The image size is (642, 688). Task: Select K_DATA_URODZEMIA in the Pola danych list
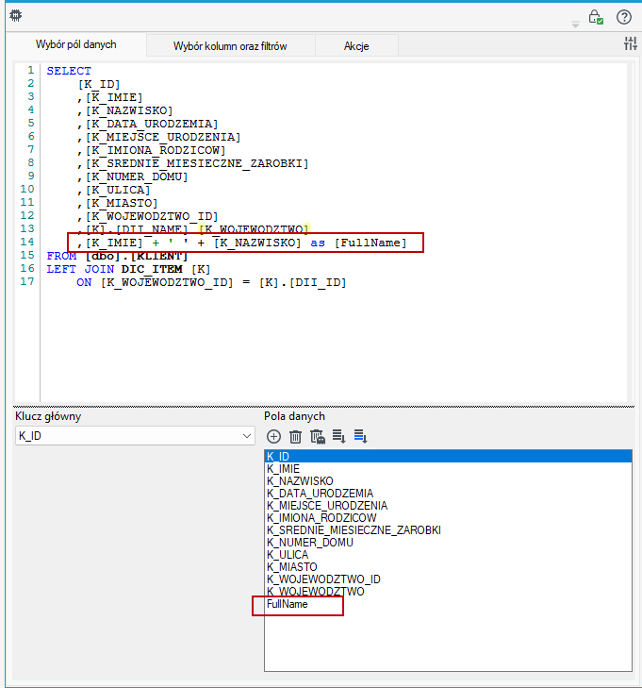(448, 494)
